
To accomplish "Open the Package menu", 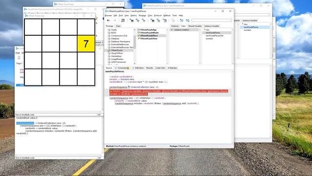I will coord(142,15).
